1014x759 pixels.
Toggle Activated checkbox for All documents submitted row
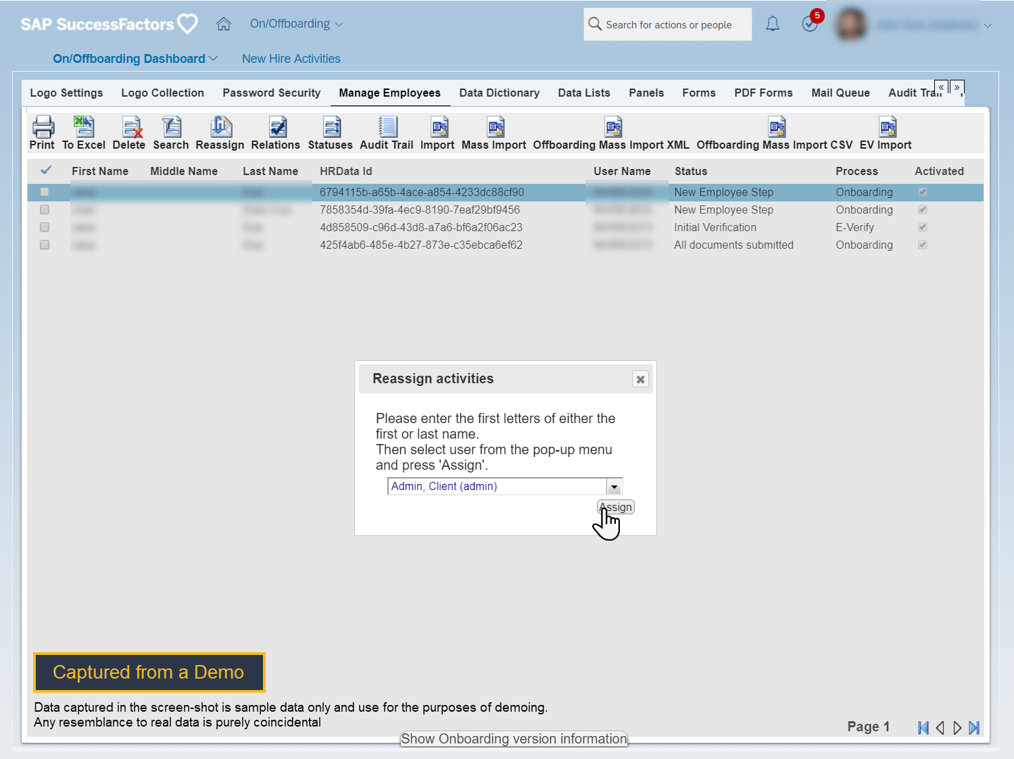click(x=922, y=245)
